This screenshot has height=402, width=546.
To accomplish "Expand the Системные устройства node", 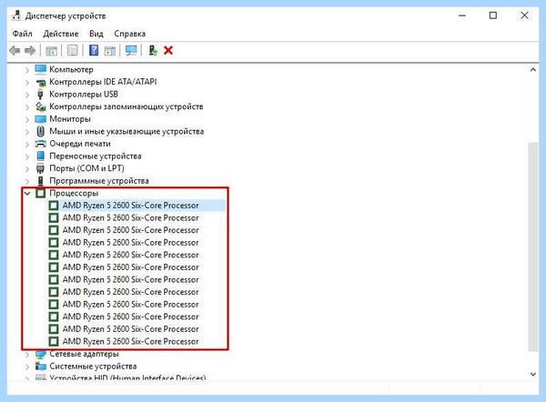I will tap(27, 367).
